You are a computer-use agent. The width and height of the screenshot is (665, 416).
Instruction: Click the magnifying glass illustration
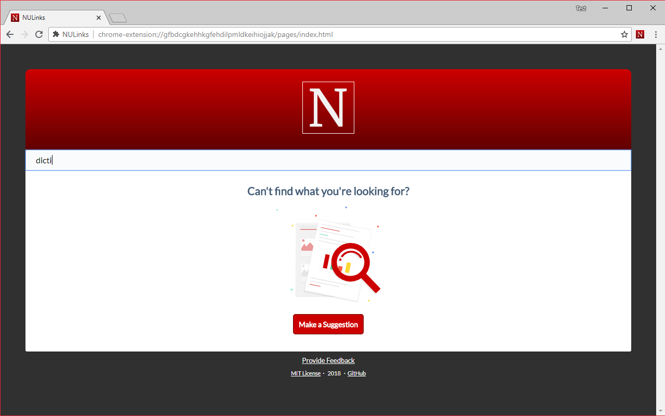pyautogui.click(x=355, y=268)
